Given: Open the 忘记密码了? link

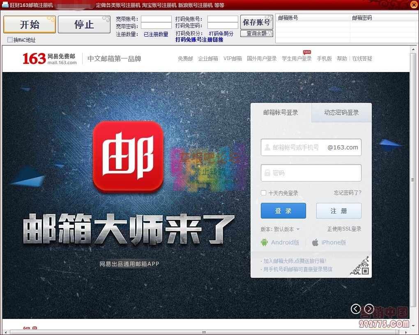Looking at the screenshot, I should [x=347, y=193].
